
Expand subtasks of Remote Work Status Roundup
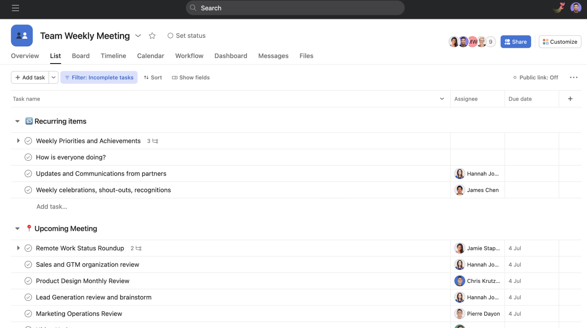(x=18, y=248)
